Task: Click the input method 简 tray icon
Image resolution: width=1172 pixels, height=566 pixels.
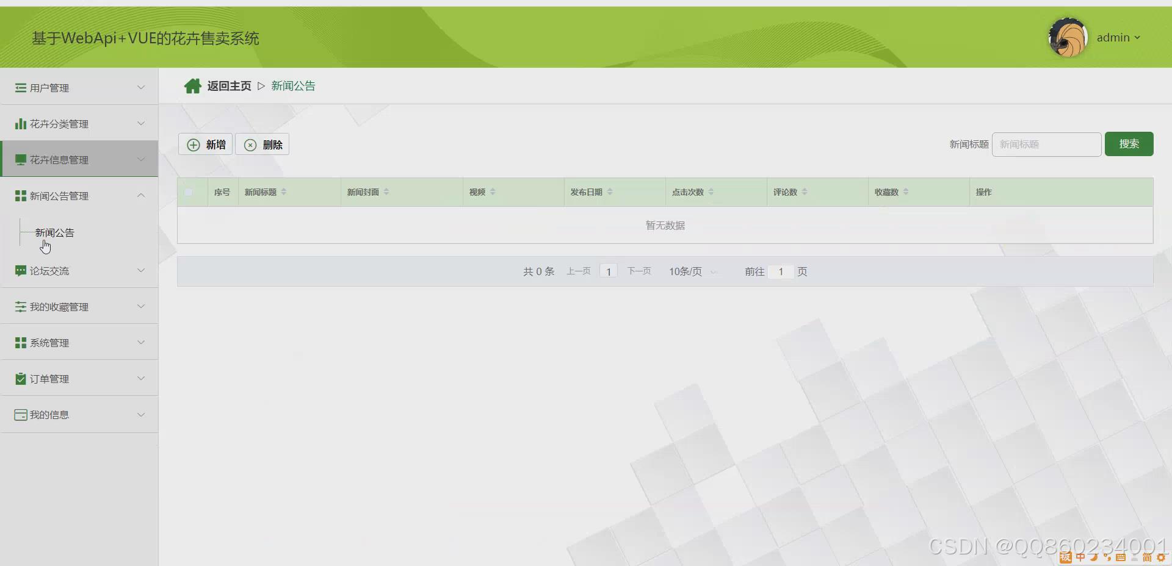Action: pos(1147,557)
